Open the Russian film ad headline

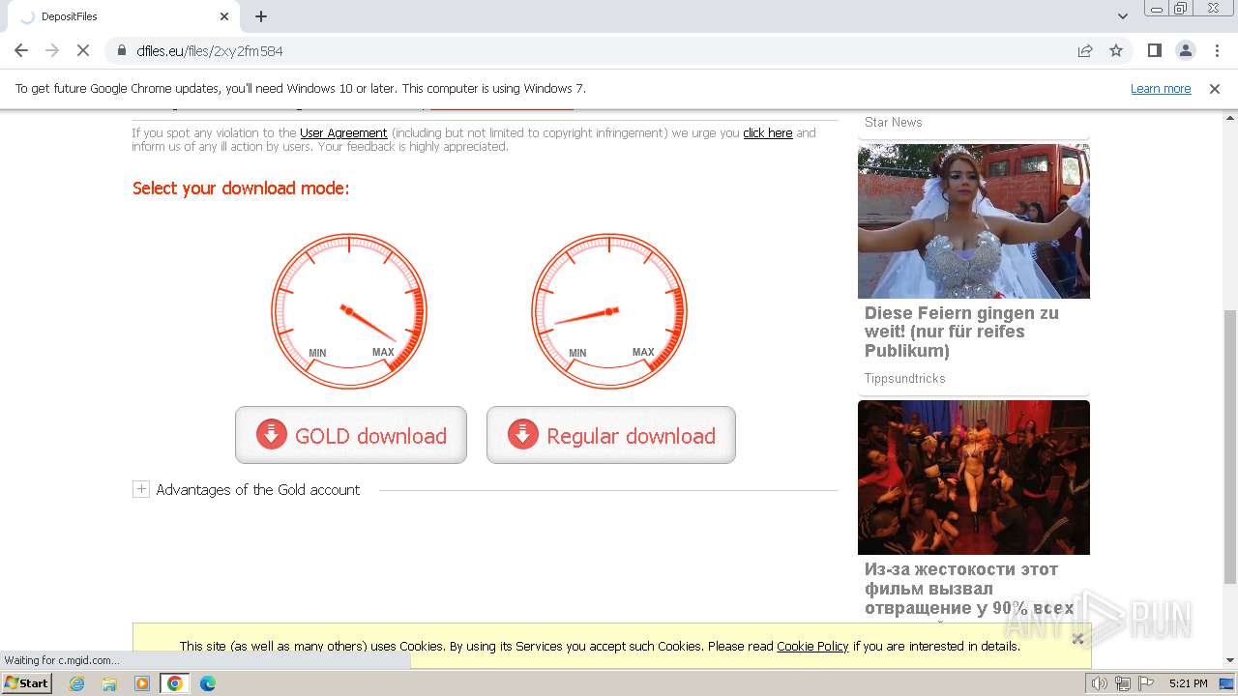tap(969, 589)
